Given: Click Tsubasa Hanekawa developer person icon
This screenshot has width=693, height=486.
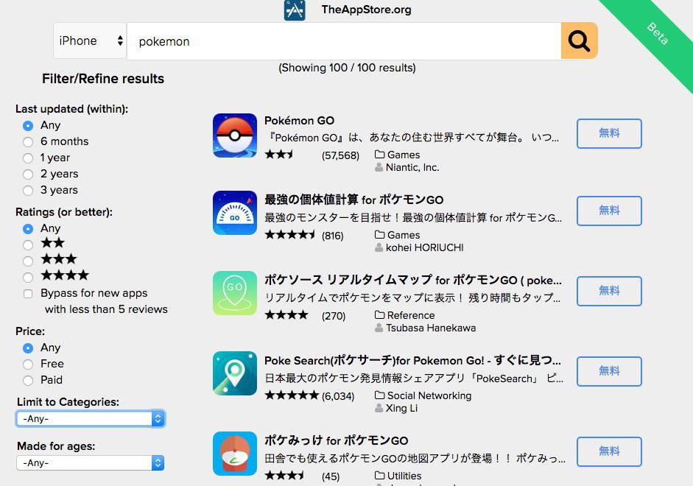Looking at the screenshot, I should click(379, 328).
